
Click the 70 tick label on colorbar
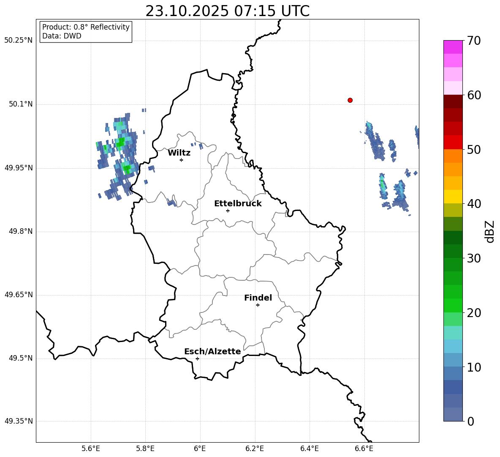click(474, 41)
